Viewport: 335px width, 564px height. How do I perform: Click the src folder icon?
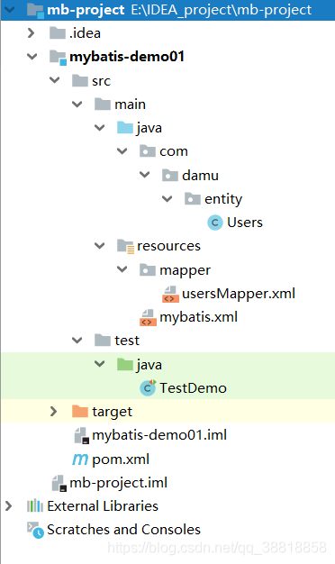80,80
